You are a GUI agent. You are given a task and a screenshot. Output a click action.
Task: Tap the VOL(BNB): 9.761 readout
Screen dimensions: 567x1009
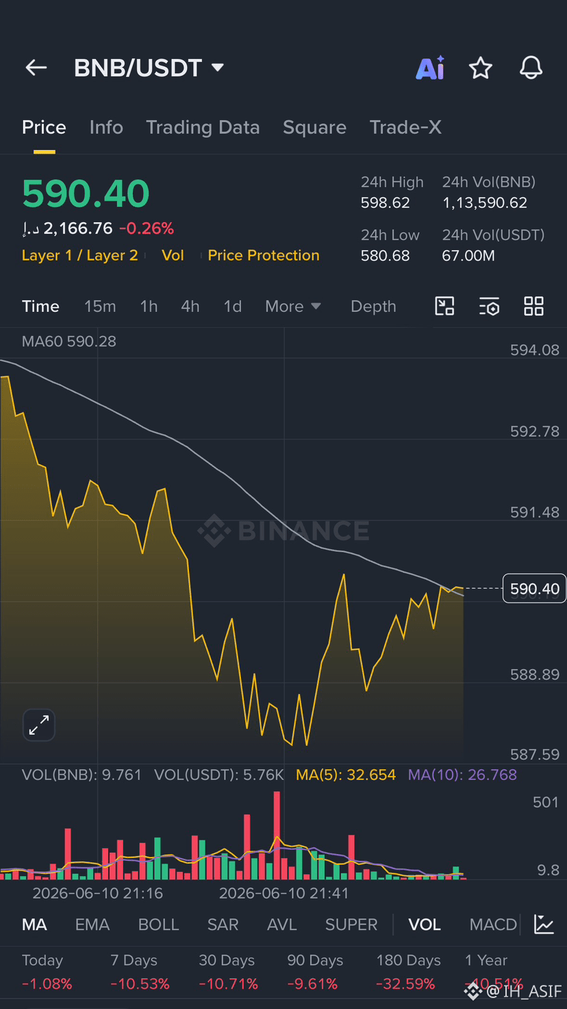[x=81, y=775]
